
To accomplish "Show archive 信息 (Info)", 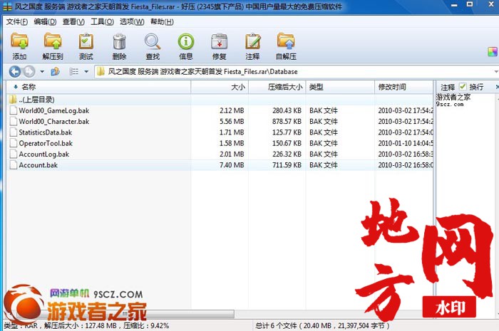I will [x=186, y=47].
